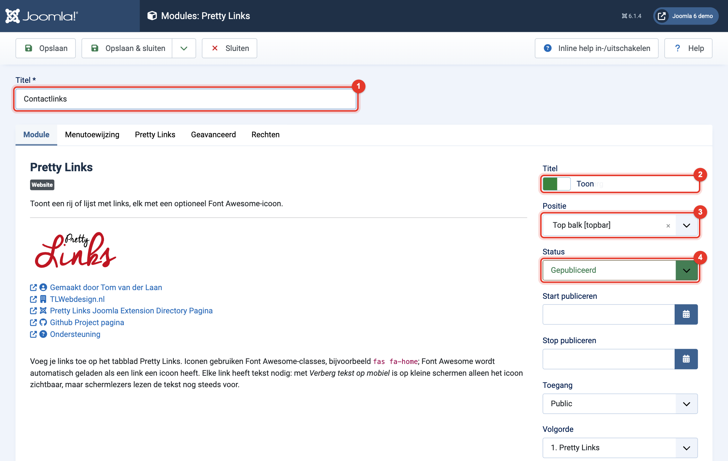Click the external link icon before Gemaakt door Tom van der Laan

(x=33, y=287)
